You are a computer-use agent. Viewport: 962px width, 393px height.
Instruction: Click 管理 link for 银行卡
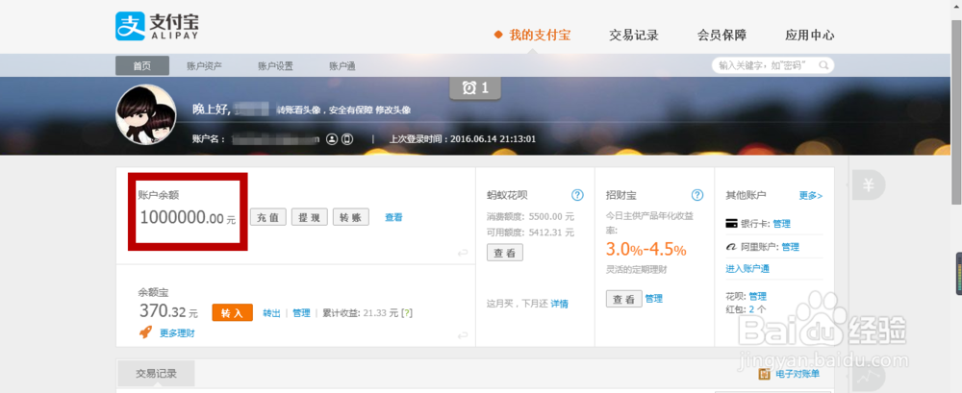click(781, 224)
